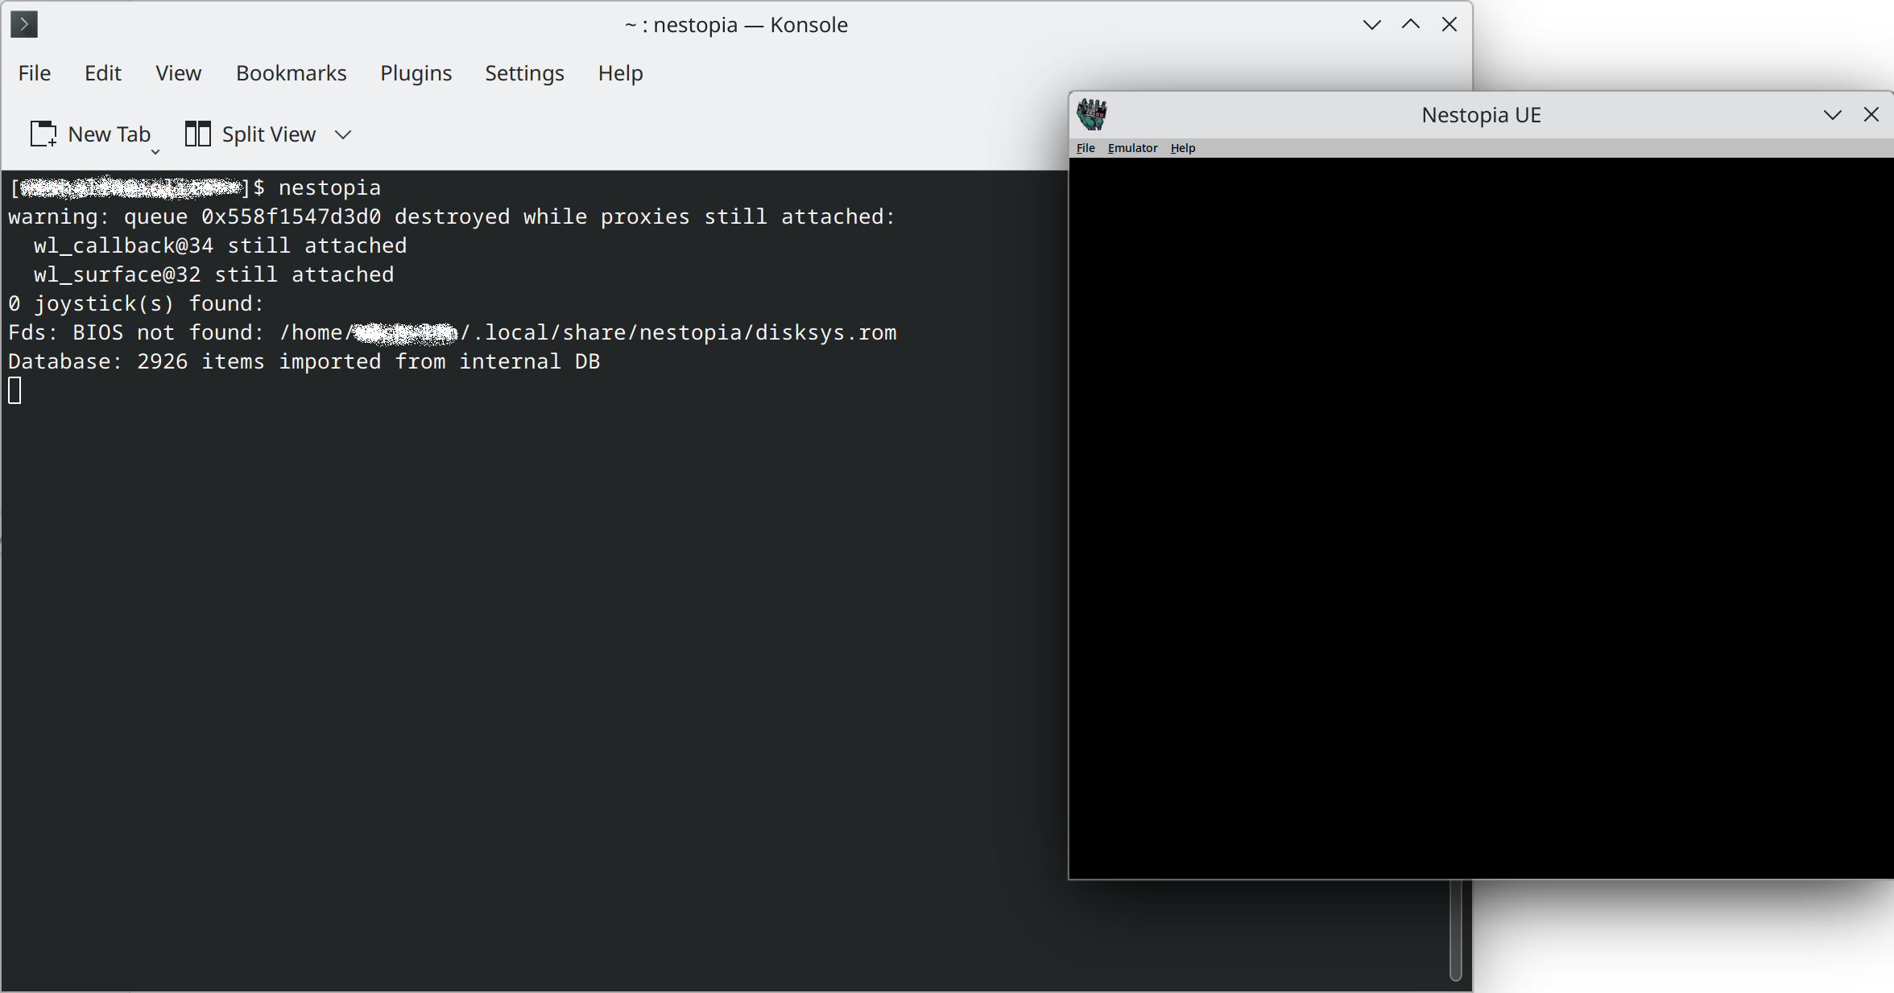
Task: Open the Edit menu in Konsole
Action: [102, 72]
